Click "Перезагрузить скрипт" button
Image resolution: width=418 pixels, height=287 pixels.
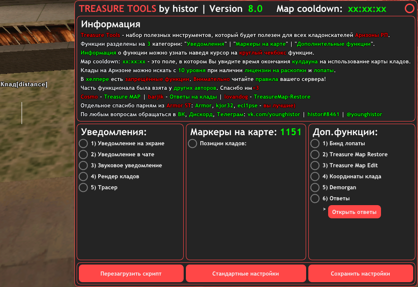(131, 273)
